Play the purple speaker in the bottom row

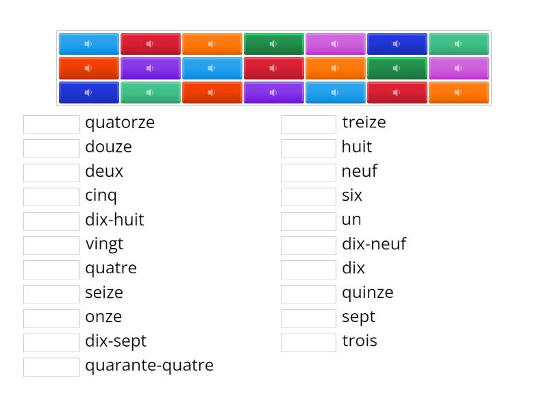274,92
